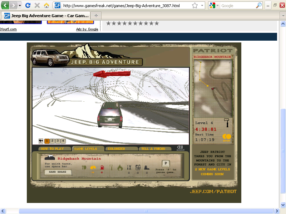Select the locked backpack level icon
Viewport: 286px width, 214px height.
point(138,167)
